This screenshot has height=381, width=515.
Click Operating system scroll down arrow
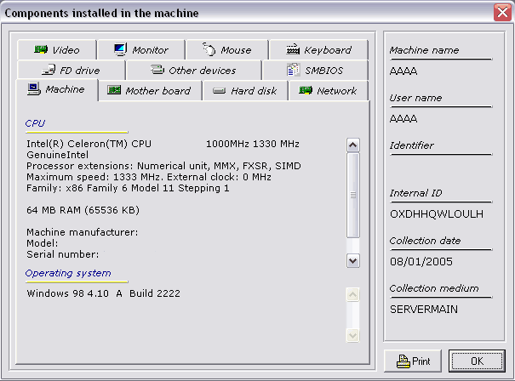[x=352, y=336]
